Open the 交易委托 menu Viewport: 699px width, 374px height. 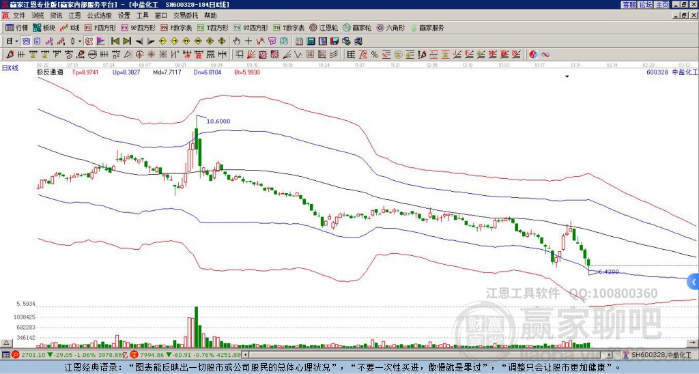[186, 16]
